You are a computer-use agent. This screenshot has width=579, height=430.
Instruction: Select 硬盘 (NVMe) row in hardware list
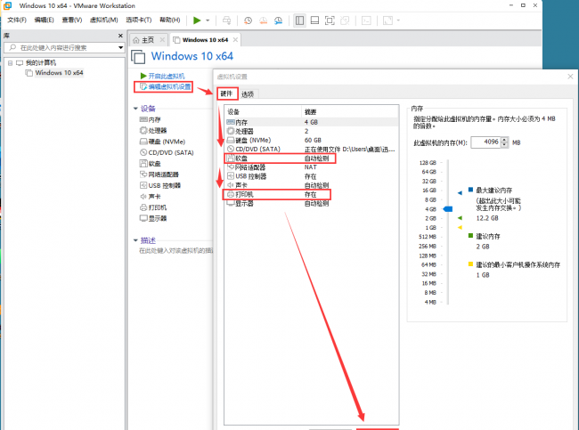pos(312,141)
